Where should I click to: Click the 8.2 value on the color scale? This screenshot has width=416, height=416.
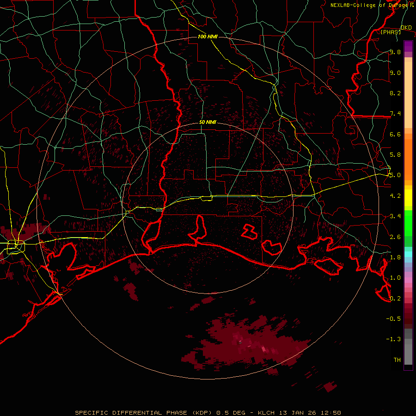(395, 93)
